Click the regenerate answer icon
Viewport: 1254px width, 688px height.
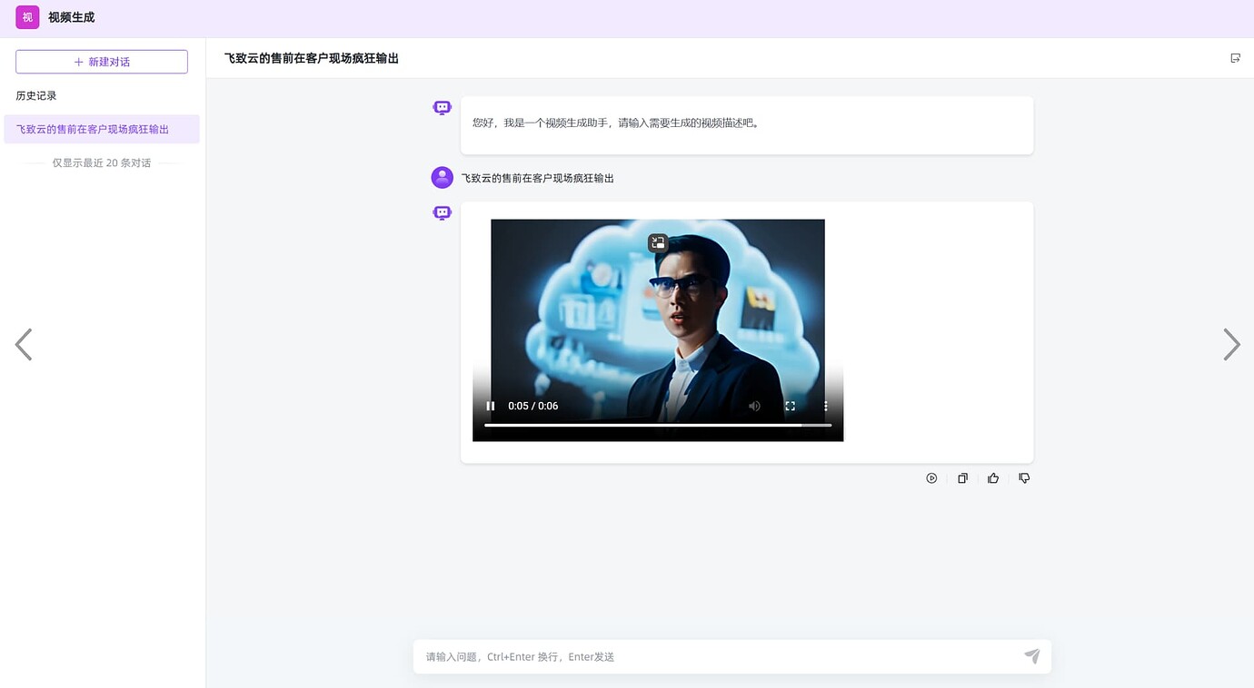[x=931, y=478]
